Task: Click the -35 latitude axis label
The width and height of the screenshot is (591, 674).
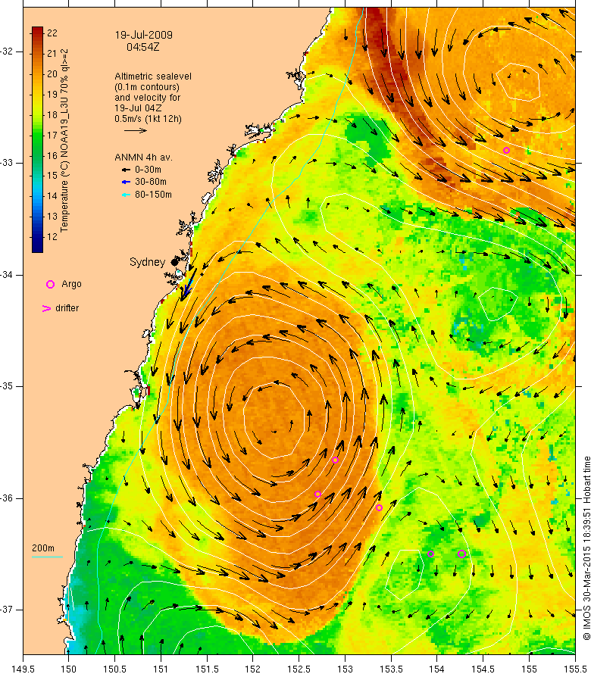Action: click(x=7, y=386)
